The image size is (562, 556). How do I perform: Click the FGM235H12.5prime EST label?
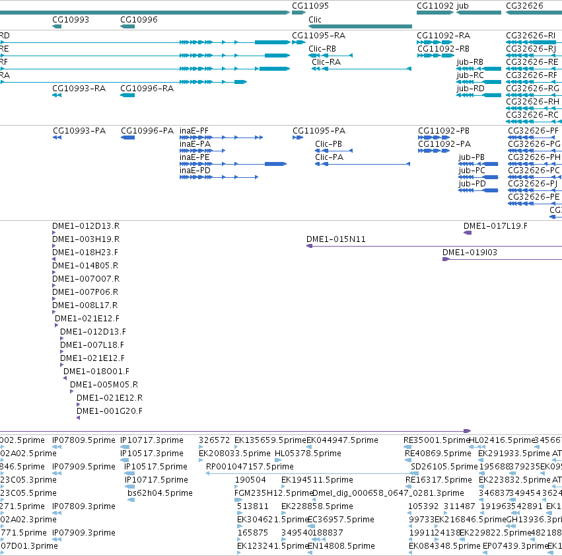click(x=274, y=493)
